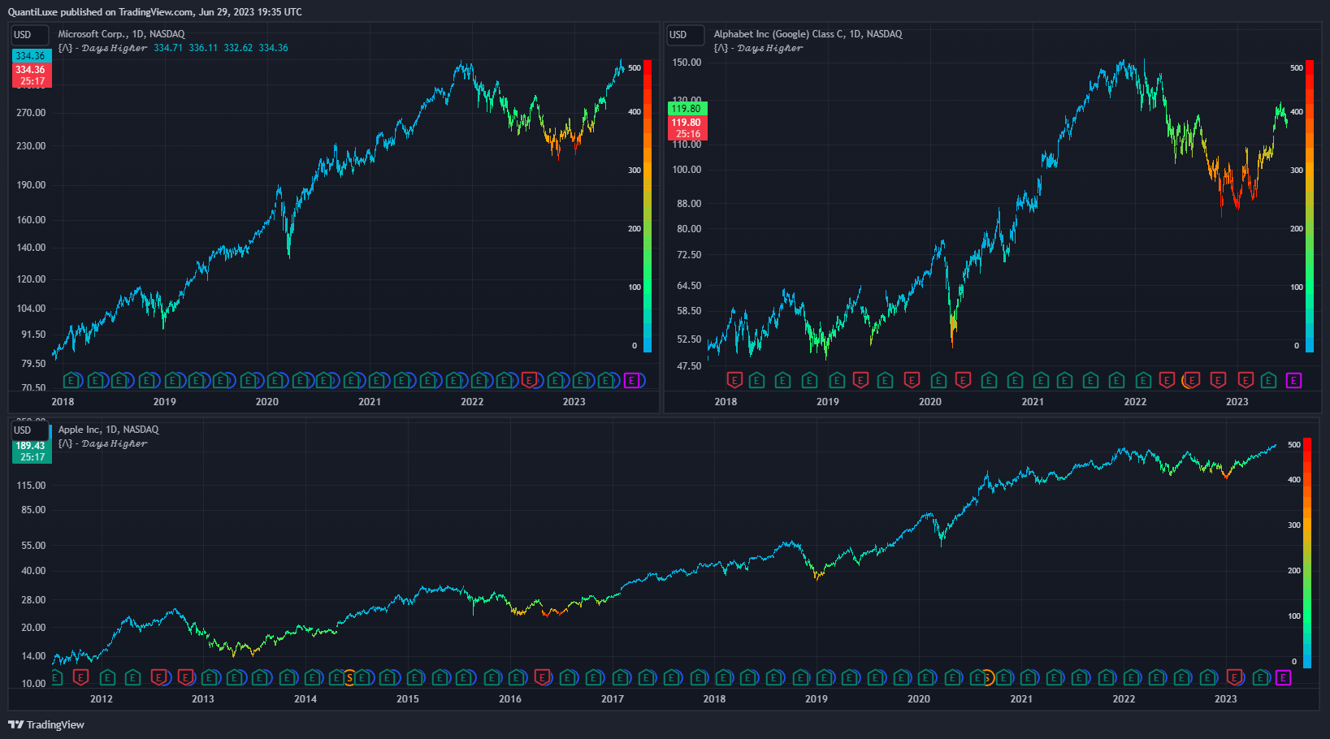
Task: Click the purple upcoming earnings marker on Alphabet chart
Action: pos(1293,380)
